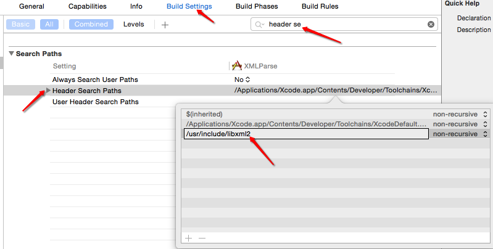Click the magnifying glass search icon
493x249 pixels.
[x=260, y=25]
